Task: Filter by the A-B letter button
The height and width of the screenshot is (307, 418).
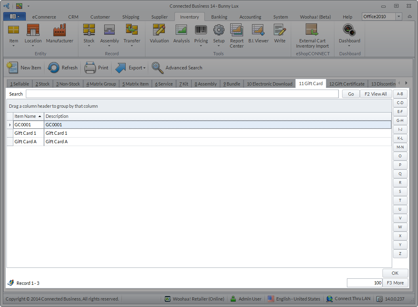Action: pyautogui.click(x=400, y=94)
